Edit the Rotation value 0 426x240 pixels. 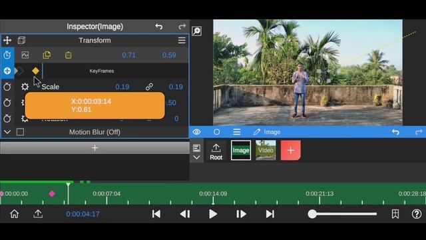[x=176, y=119]
